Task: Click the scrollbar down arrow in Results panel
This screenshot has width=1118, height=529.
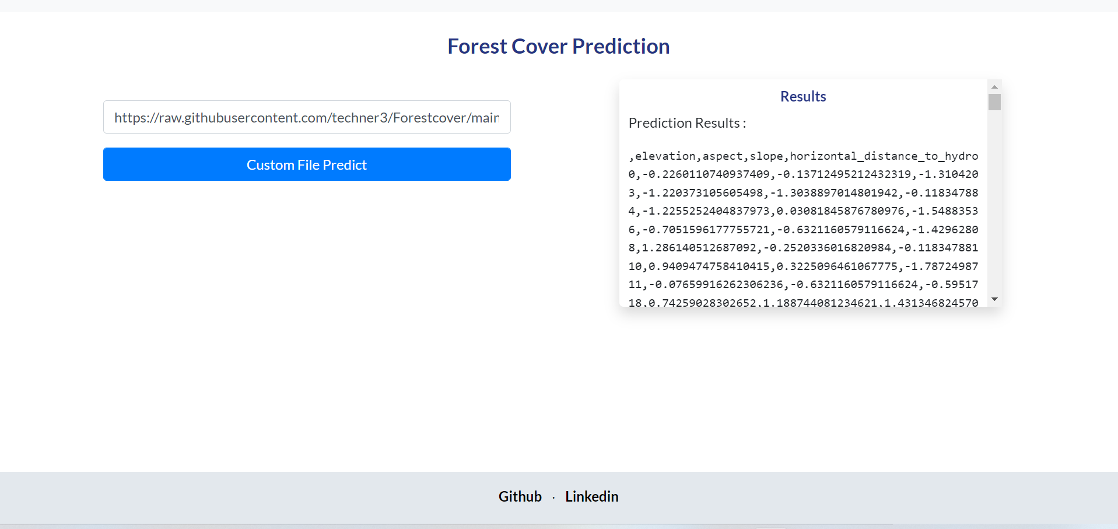Action: click(x=994, y=299)
